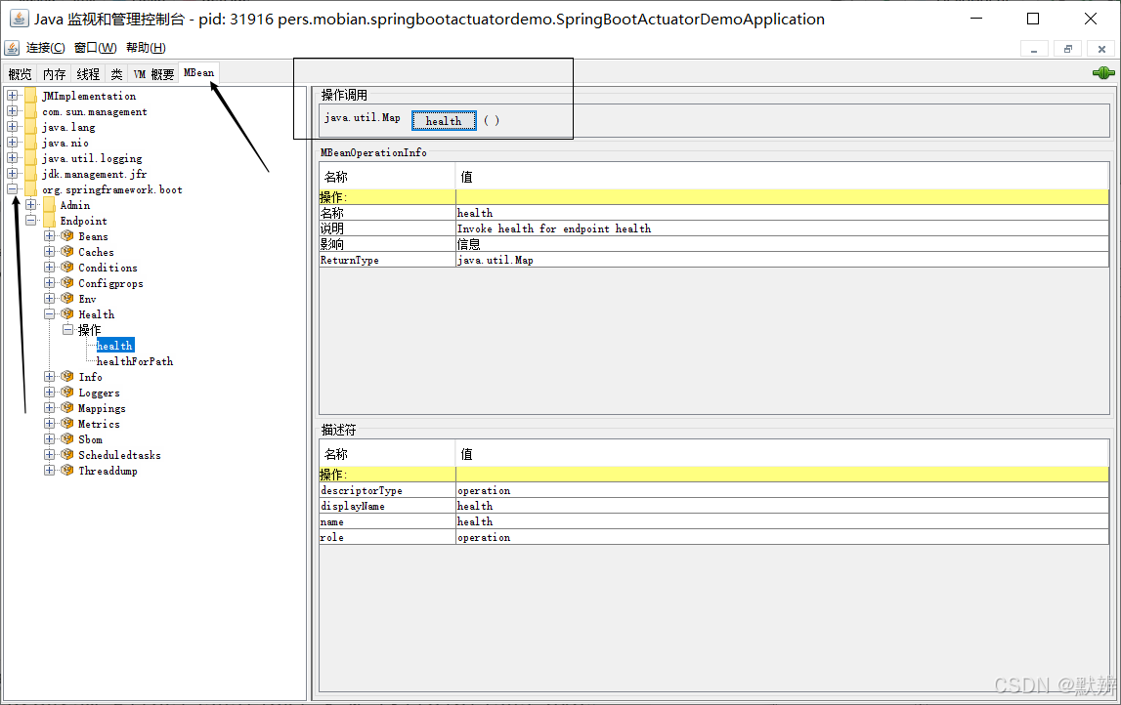Highlight the health operation in tree
The width and height of the screenshot is (1121, 705).
[x=114, y=345]
